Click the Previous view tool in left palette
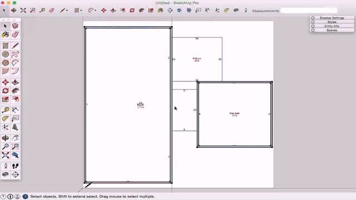Viewport: 356px width, 200px height. point(15,155)
